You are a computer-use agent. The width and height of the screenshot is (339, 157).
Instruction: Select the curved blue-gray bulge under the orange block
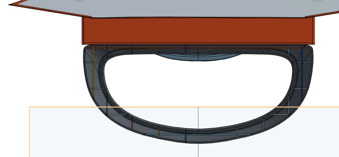click(198, 58)
